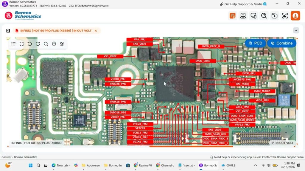Click the DVDD_SRAM_GPU voltage label

pos(215,134)
